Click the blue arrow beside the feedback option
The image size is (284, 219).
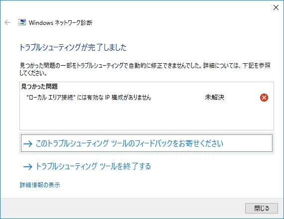[28, 144]
